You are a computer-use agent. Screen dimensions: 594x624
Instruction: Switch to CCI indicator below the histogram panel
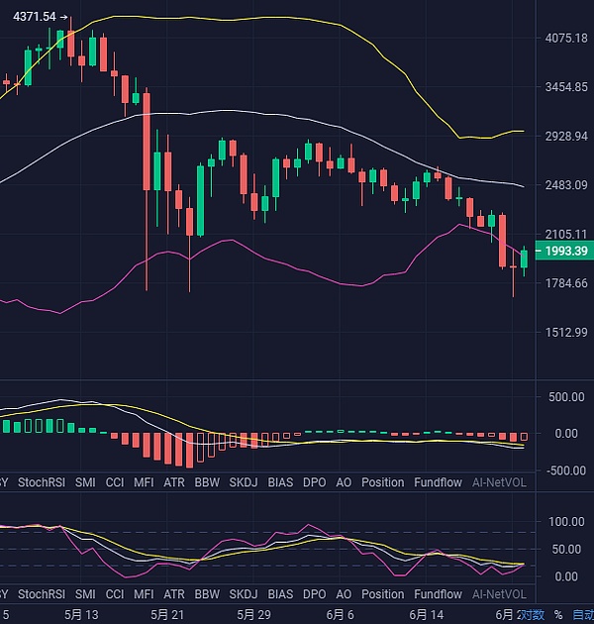coord(115,482)
